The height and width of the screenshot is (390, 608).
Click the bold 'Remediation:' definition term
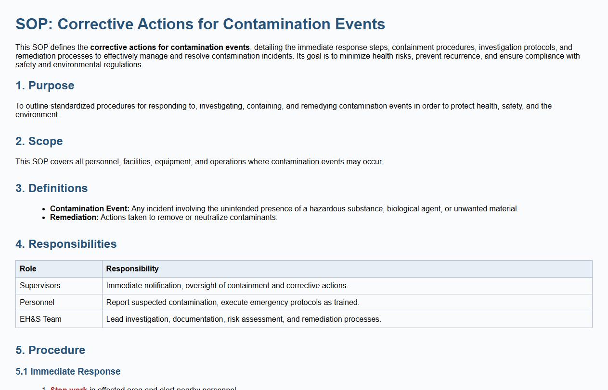(74, 218)
